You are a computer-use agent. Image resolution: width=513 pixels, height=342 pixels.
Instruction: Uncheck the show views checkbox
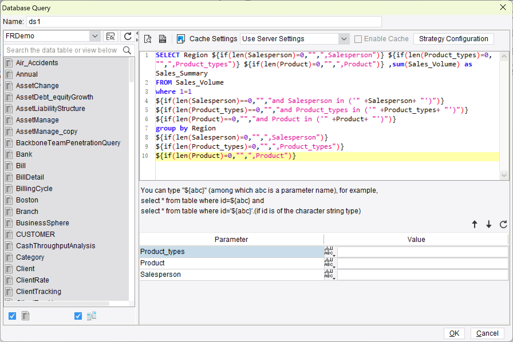[78, 316]
